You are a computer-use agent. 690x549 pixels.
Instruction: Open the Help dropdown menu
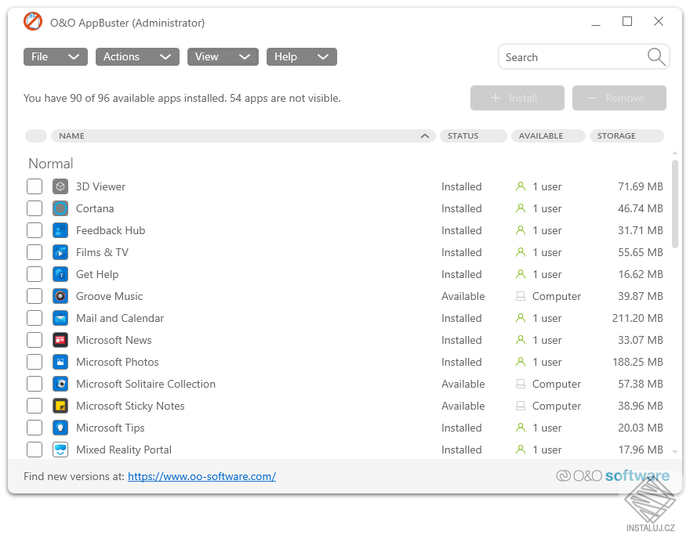(x=301, y=56)
